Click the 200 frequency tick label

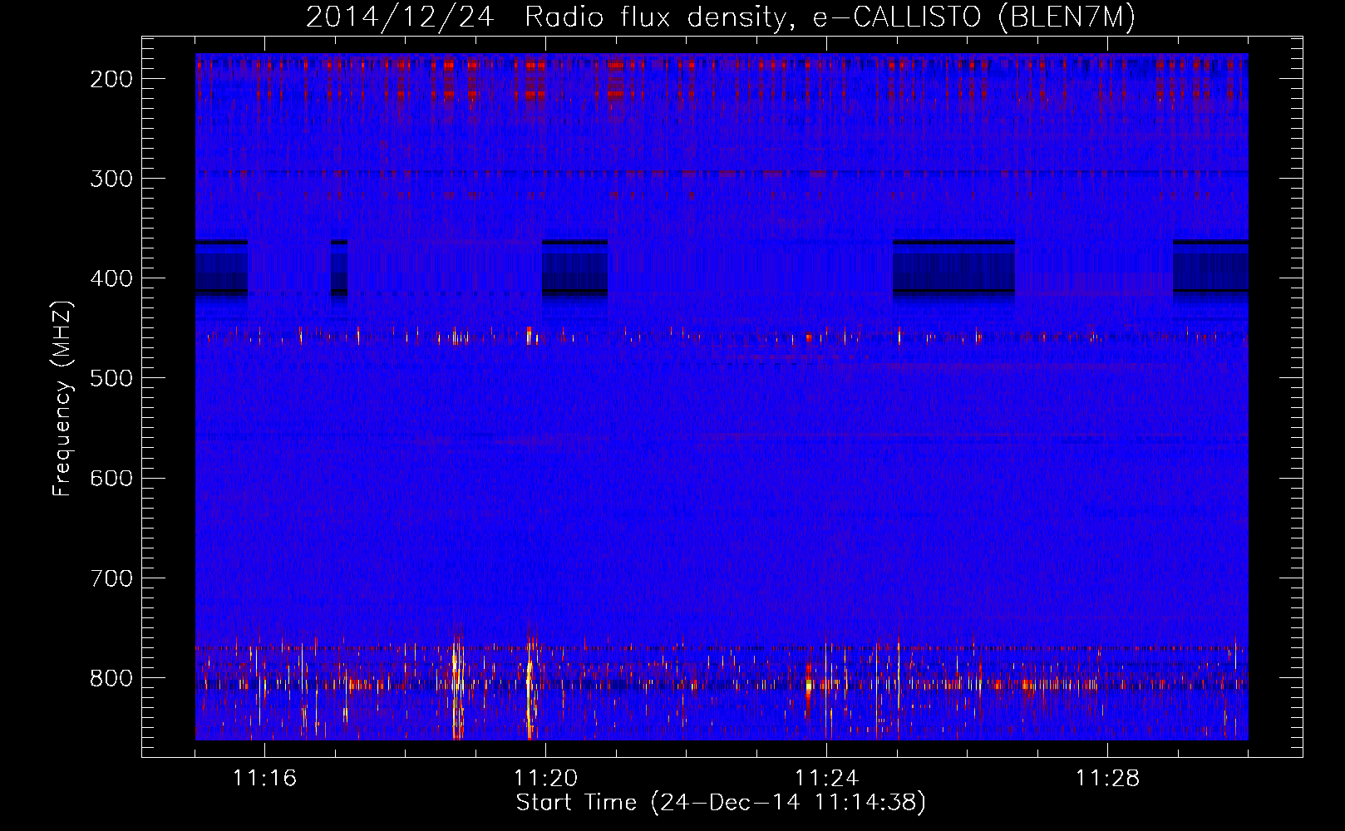click(x=111, y=79)
